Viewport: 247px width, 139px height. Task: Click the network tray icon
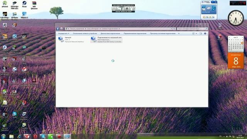(x=233, y=136)
